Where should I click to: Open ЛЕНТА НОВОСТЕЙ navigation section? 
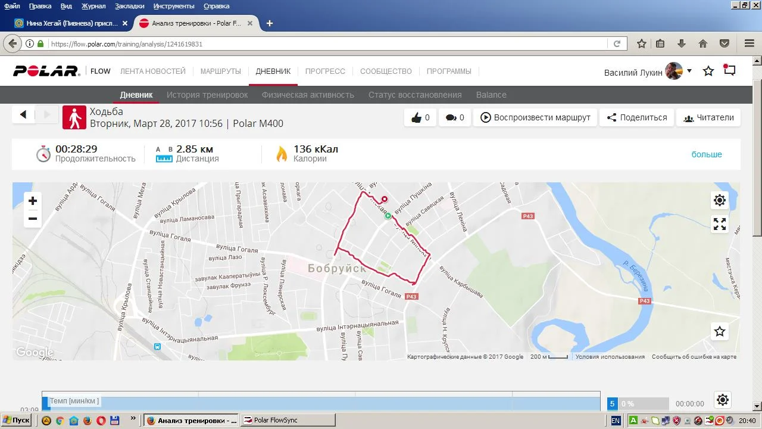[x=153, y=71]
